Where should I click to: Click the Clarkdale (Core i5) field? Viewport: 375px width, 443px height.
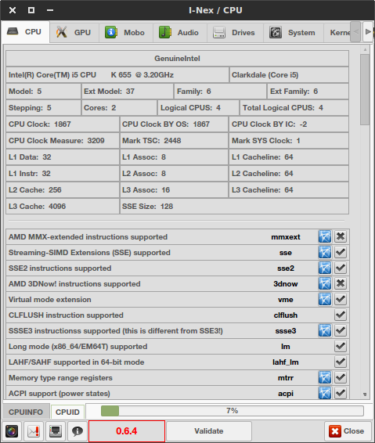point(289,75)
